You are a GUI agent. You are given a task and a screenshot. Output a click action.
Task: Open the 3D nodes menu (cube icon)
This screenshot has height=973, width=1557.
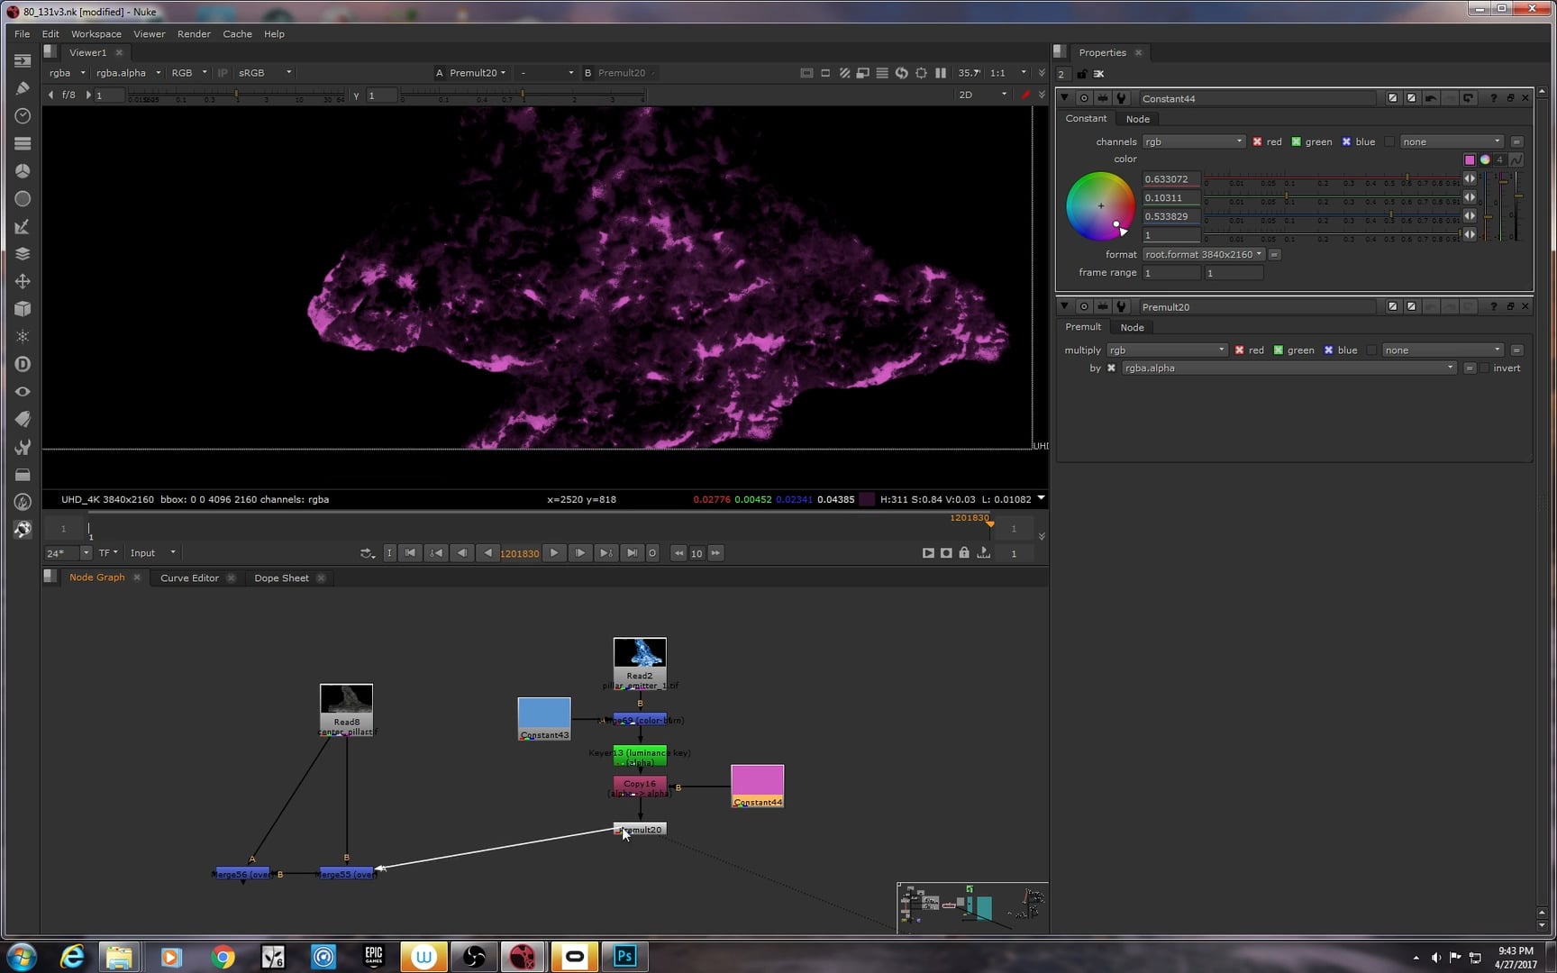click(23, 308)
